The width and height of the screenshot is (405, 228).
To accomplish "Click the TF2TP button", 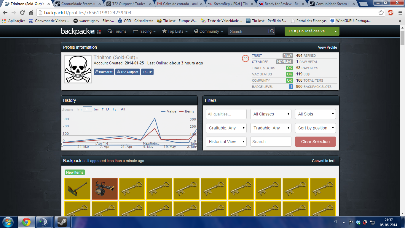I will 147,72.
